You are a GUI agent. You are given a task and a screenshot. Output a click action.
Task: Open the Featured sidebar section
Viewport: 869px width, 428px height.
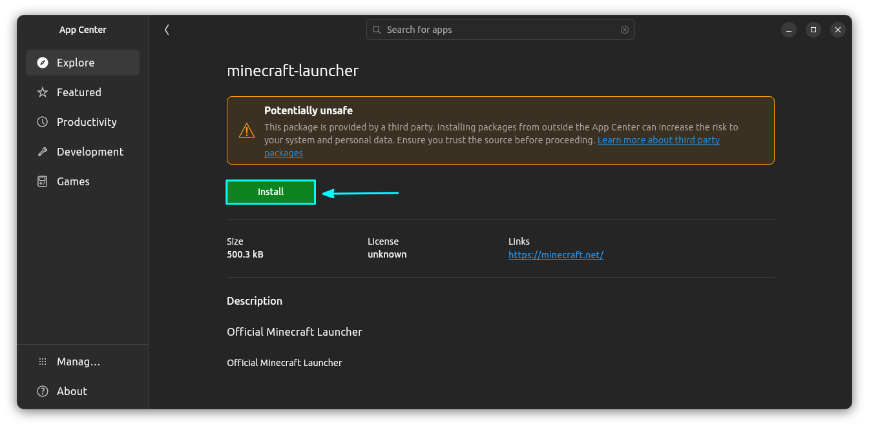pyautogui.click(x=83, y=92)
